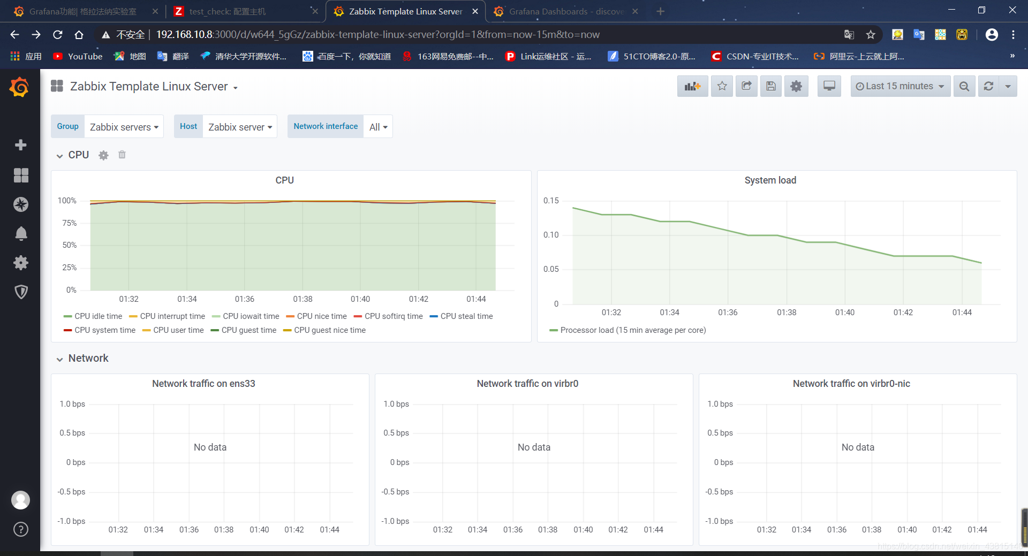
Task: Bookmark this page with the address bar star
Action: pos(871,35)
